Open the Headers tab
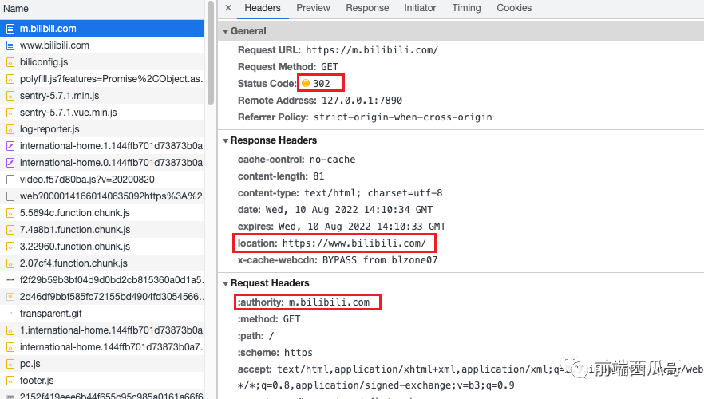This screenshot has width=704, height=399. (262, 8)
